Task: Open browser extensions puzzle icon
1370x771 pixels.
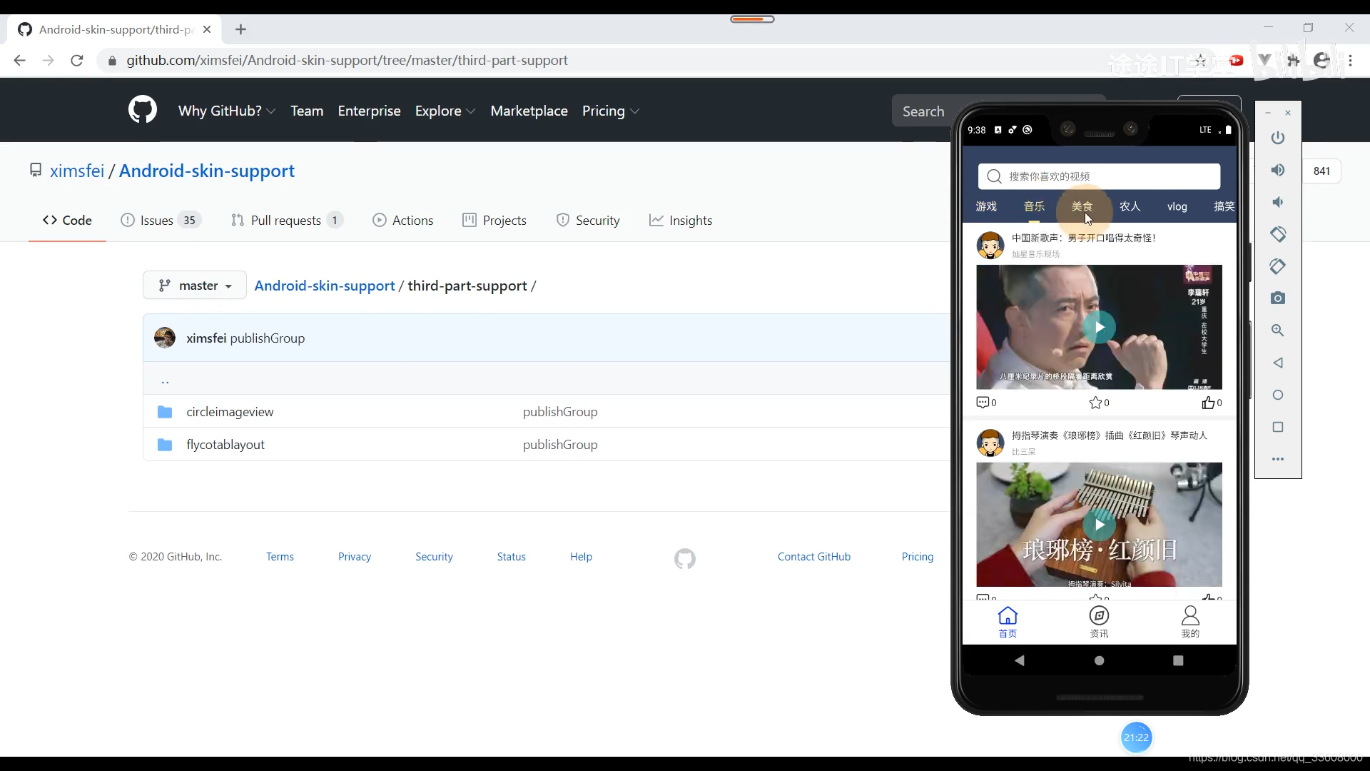Action: point(1293,61)
